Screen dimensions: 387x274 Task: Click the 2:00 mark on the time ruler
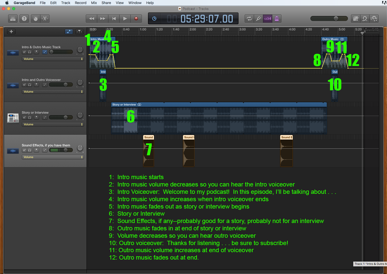193,29
